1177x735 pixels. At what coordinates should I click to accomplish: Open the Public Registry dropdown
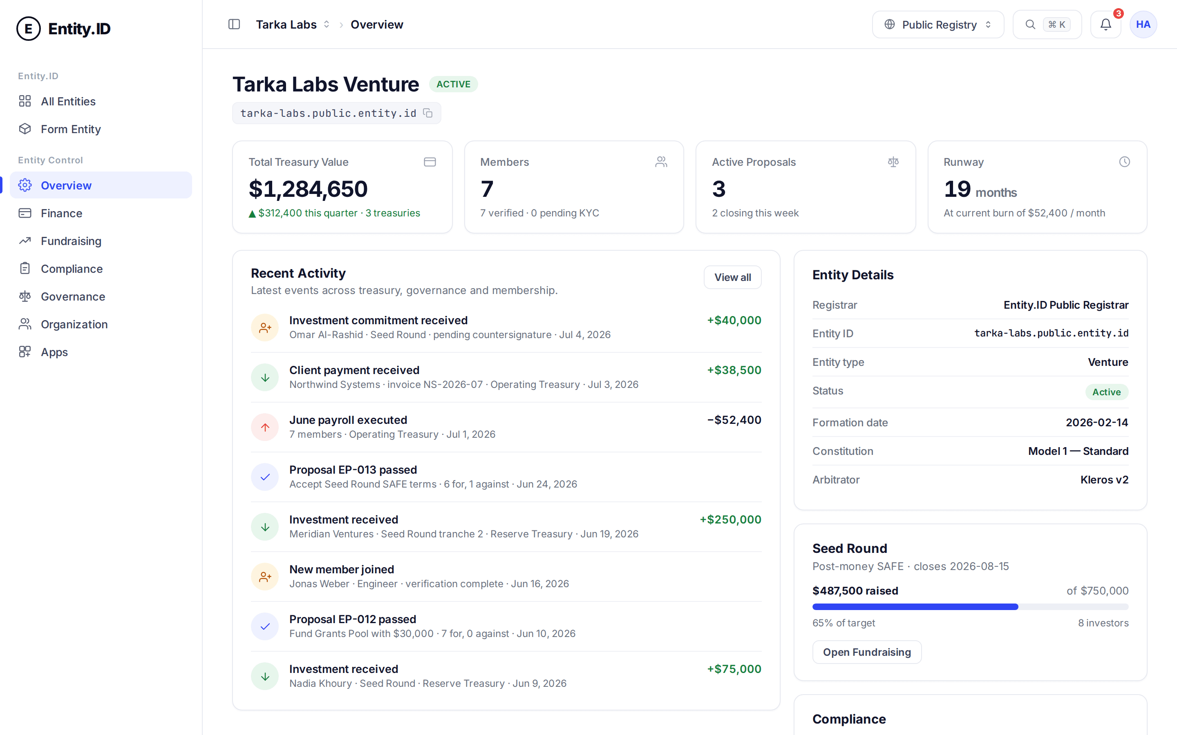[x=938, y=24]
